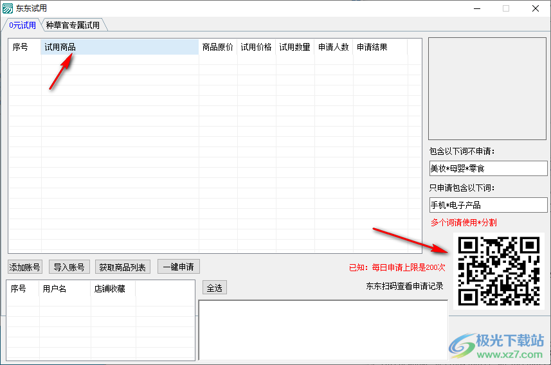
Task: Close the 东东试用 window
Action: 535,8
